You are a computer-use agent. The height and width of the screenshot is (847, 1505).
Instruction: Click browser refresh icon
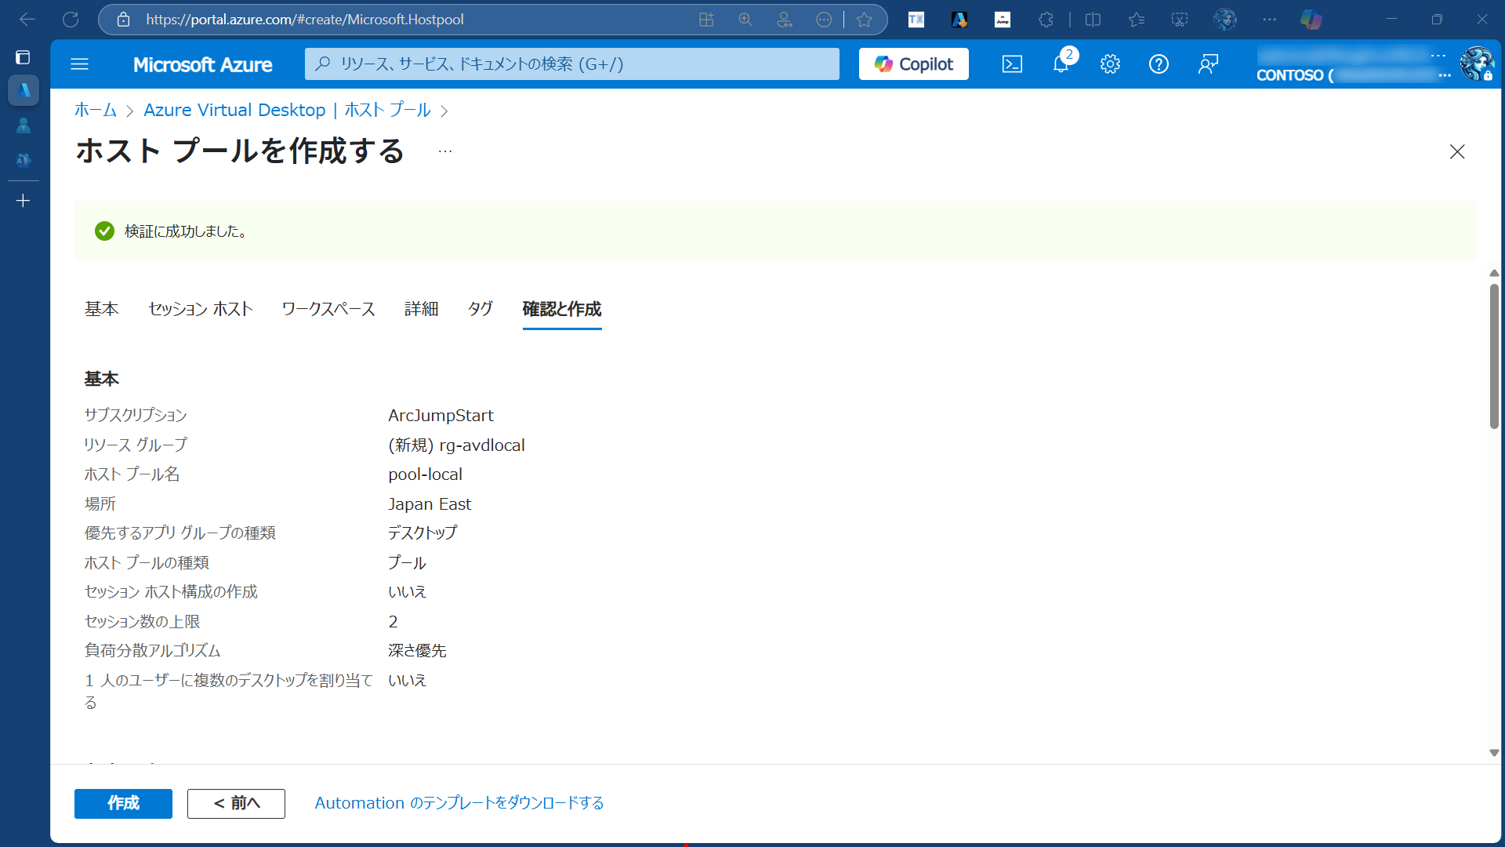(x=71, y=20)
